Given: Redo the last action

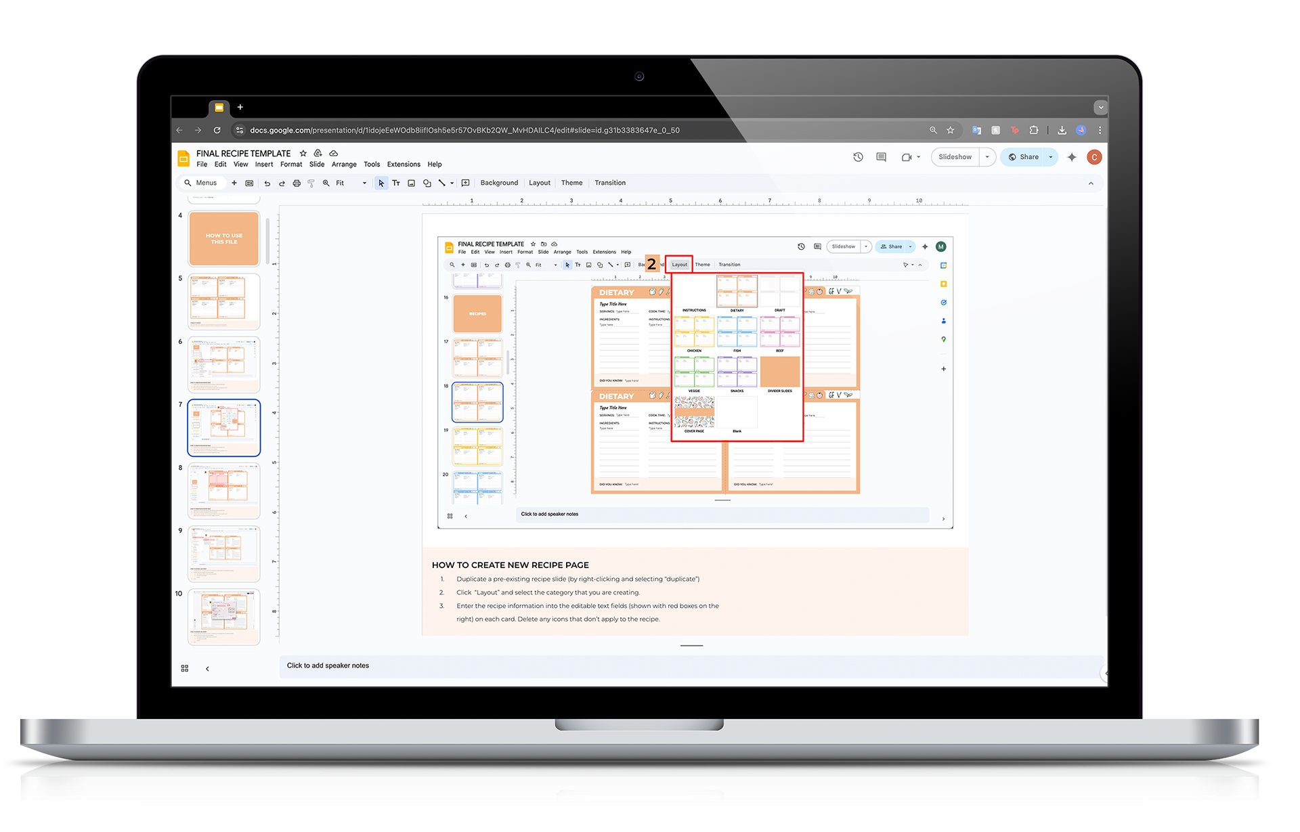Looking at the screenshot, I should click(x=282, y=183).
